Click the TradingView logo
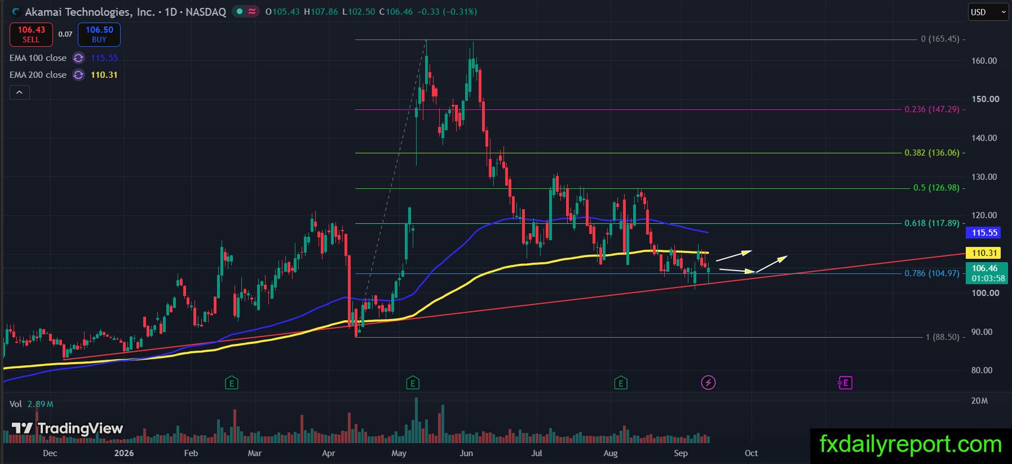Viewport: 1012px width, 464px height. click(x=67, y=428)
